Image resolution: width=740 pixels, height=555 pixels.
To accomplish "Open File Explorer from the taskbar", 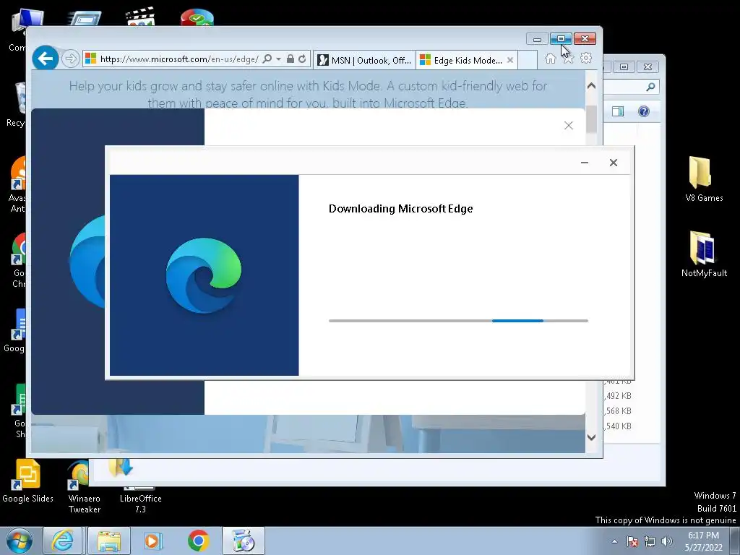I will click(x=108, y=541).
